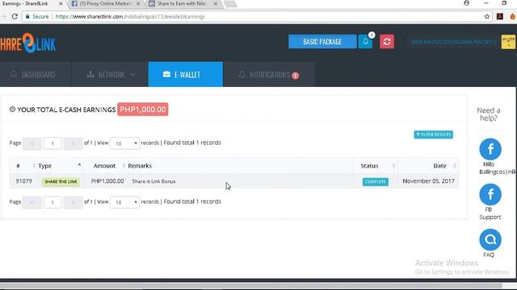Close the Share to Earn with Nilo tab

(x=216, y=3)
